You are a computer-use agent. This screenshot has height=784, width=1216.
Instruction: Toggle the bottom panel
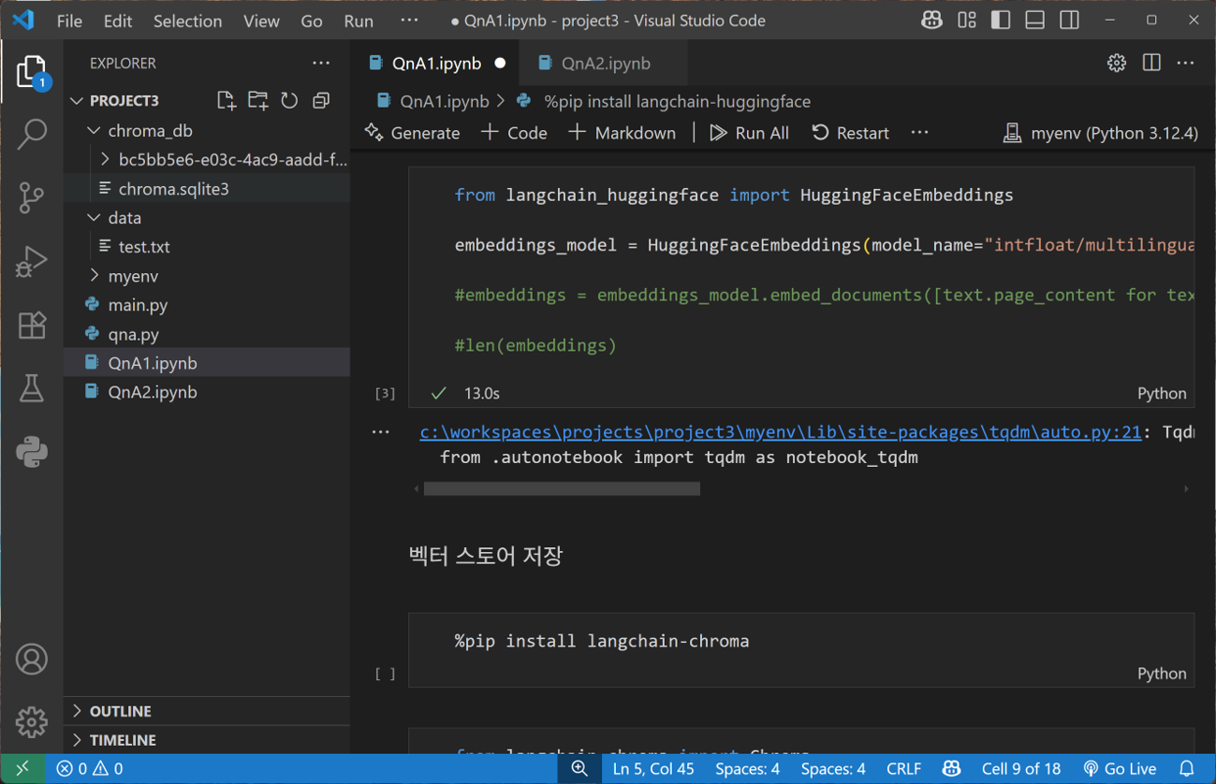[1035, 20]
